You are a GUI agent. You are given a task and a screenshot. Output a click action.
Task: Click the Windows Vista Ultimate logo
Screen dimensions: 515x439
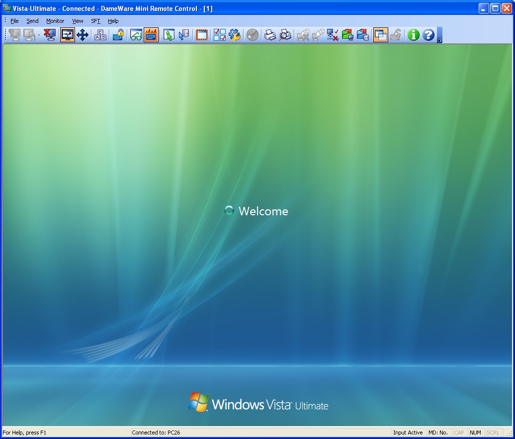coord(258,403)
